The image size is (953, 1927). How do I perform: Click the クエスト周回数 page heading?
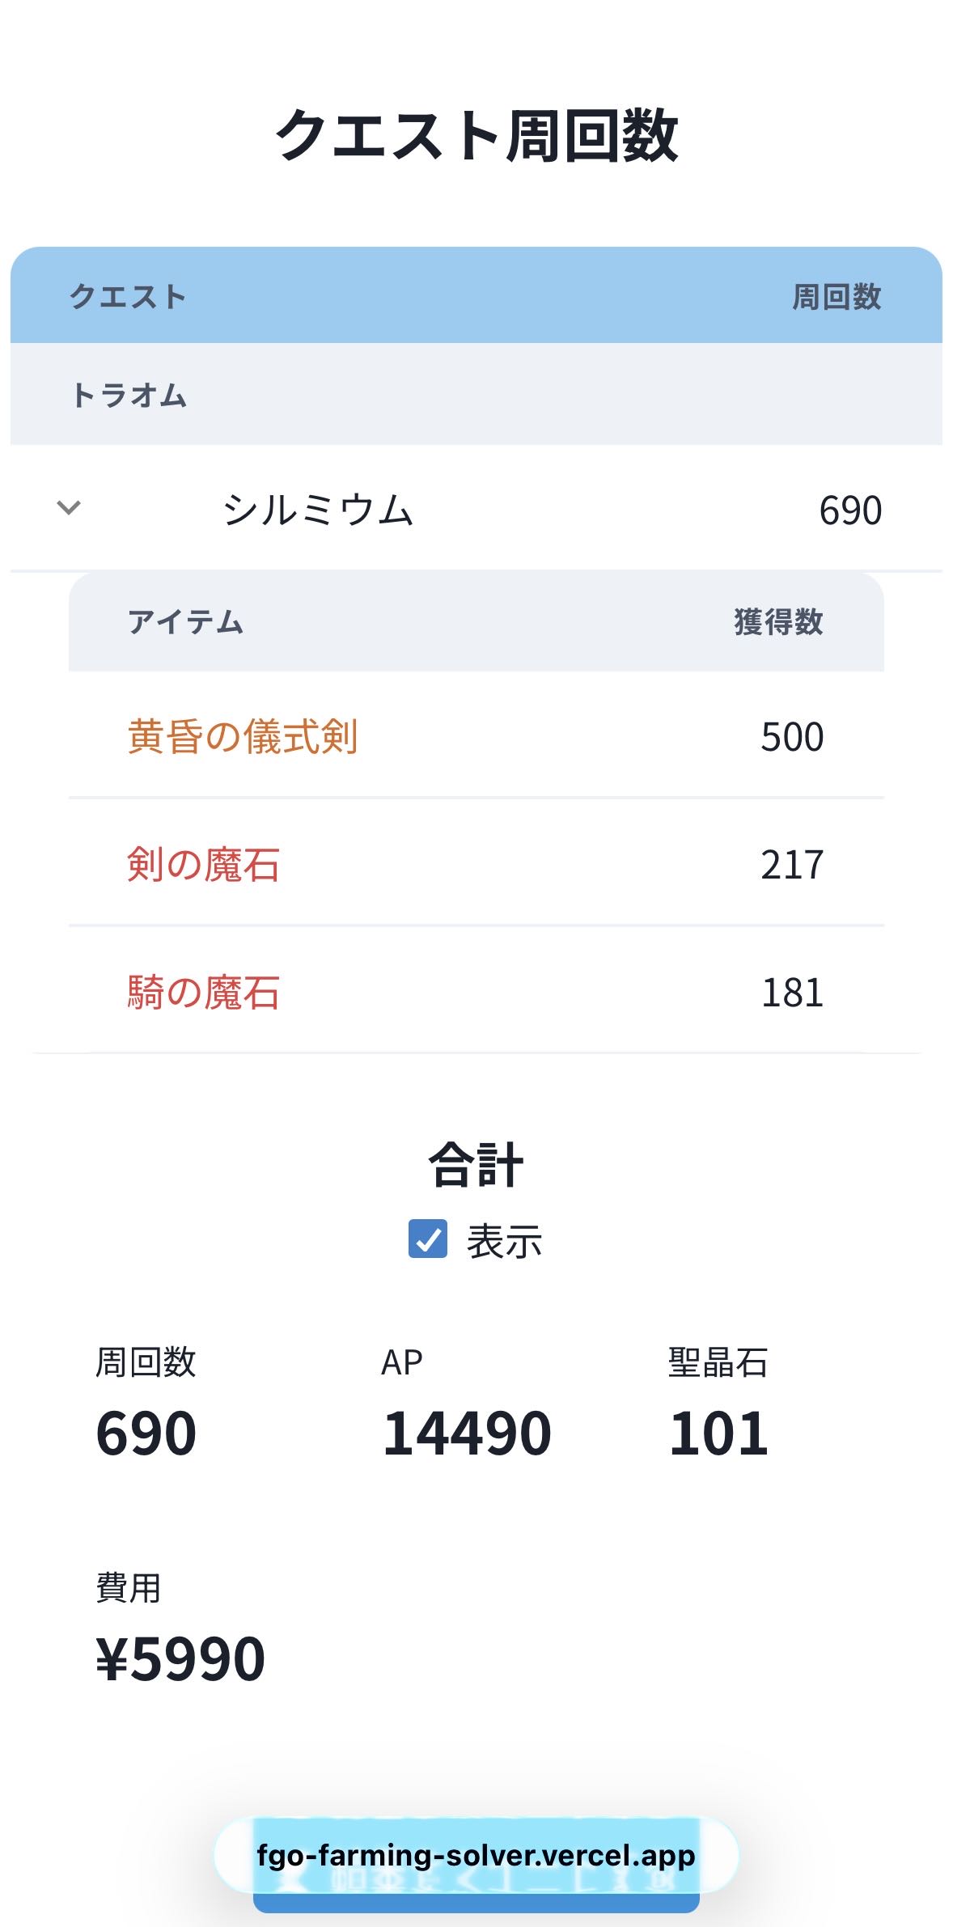tap(476, 135)
